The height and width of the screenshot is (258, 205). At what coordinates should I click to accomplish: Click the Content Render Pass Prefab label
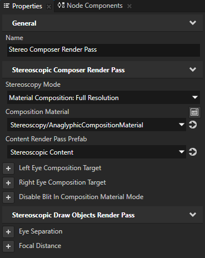46,139
